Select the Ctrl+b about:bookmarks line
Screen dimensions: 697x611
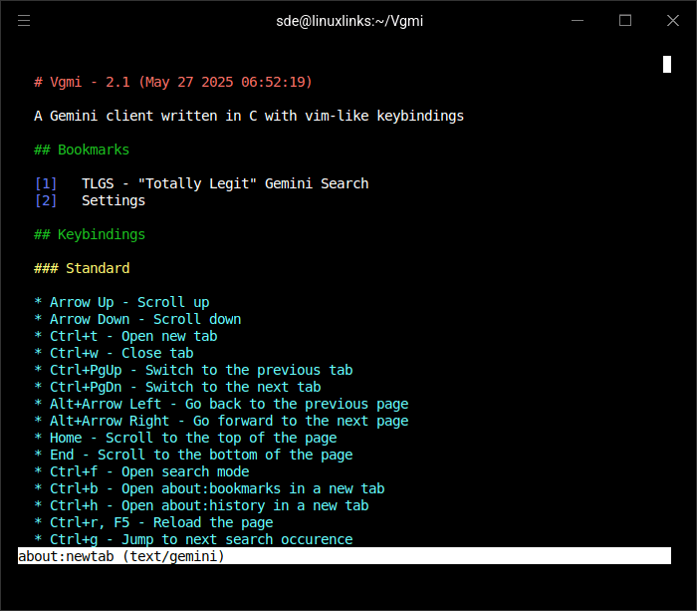click(x=209, y=488)
